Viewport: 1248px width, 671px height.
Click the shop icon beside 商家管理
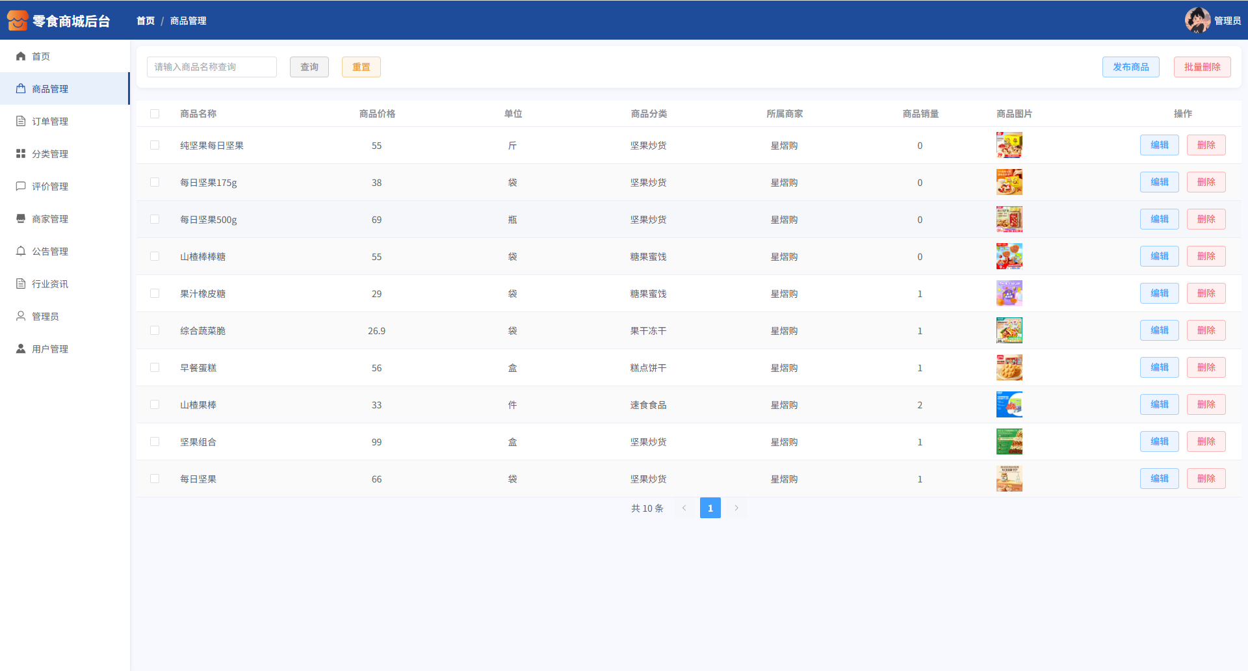(21, 219)
